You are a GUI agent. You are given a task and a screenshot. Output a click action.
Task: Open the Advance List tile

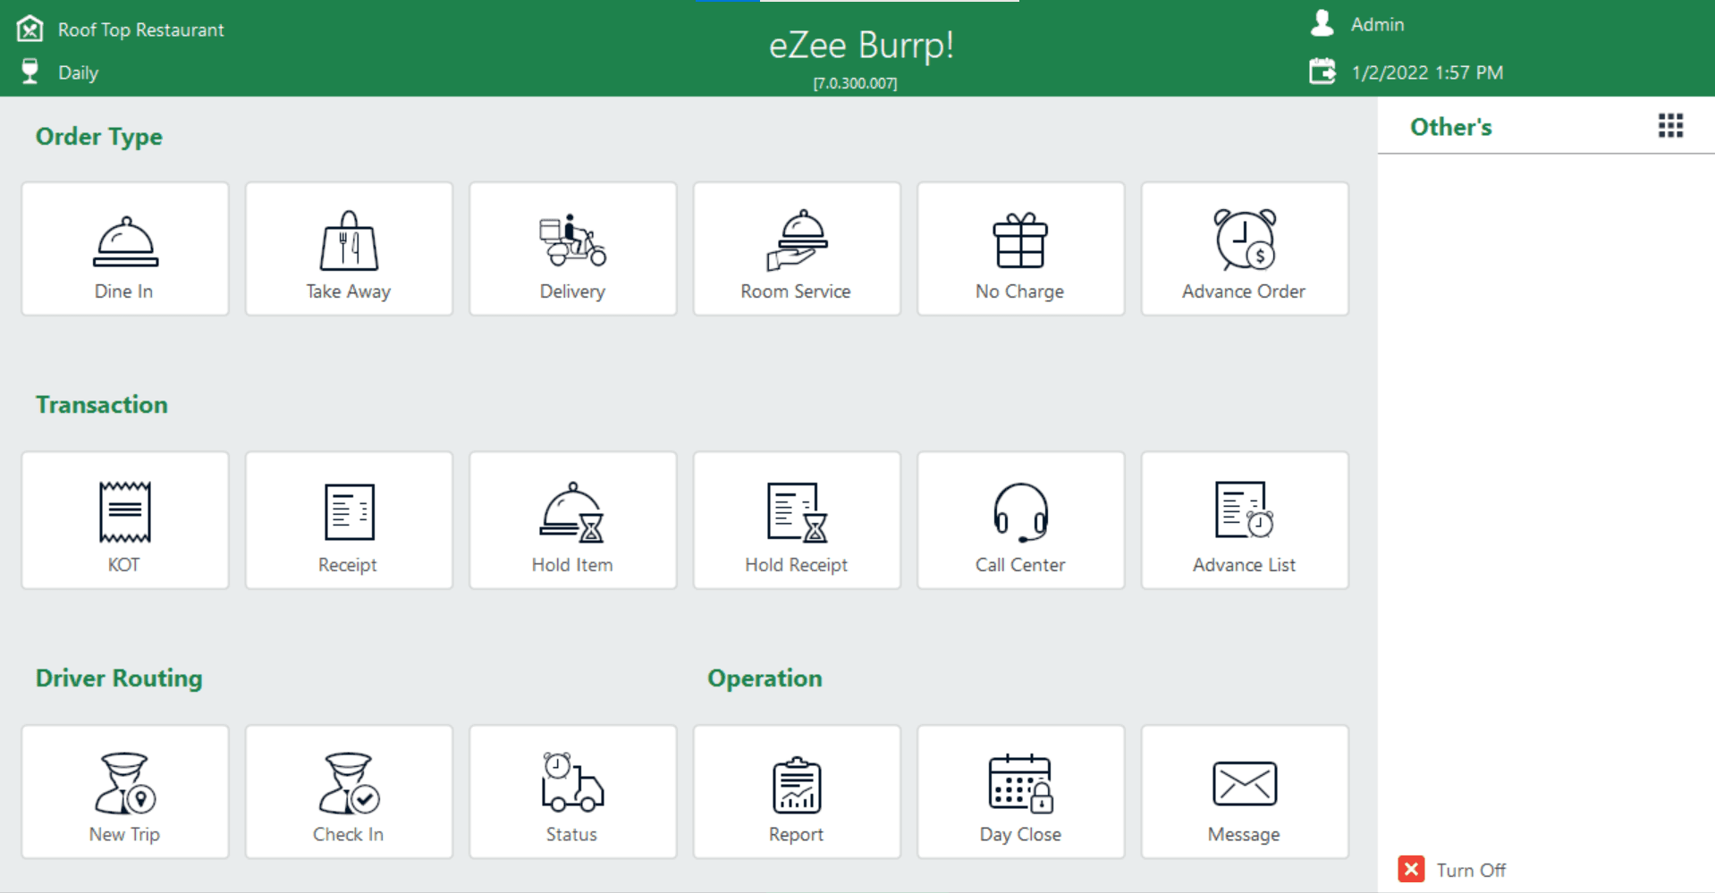[1245, 520]
